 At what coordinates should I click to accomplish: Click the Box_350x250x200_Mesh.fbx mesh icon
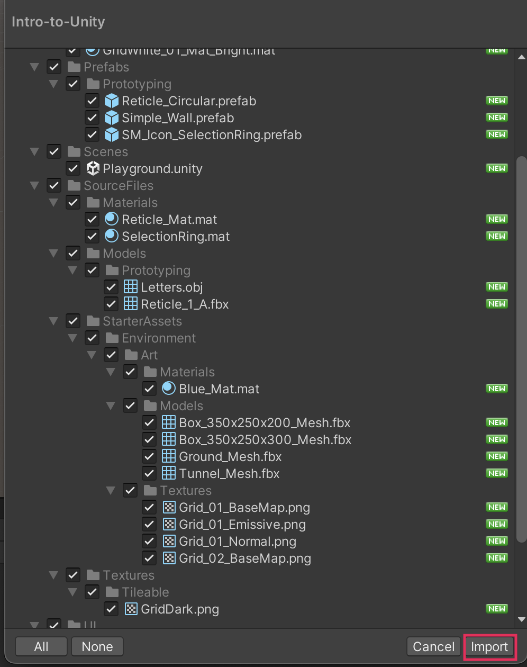[168, 422]
